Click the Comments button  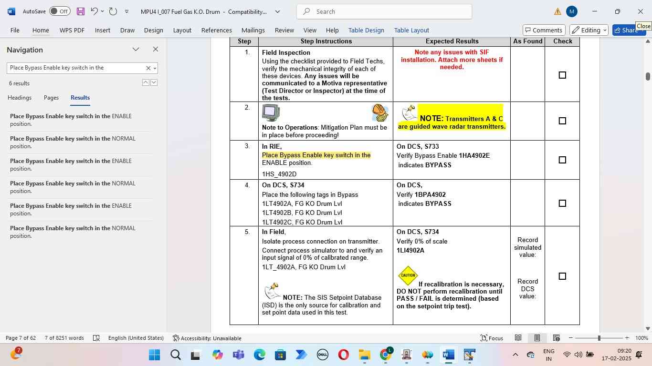(544, 30)
